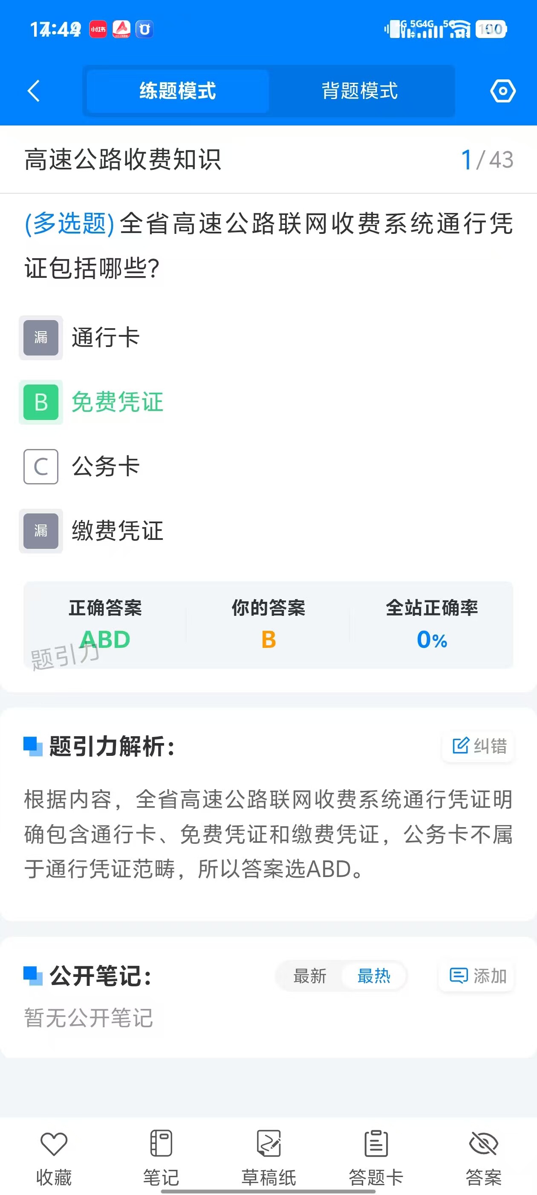Open settings hexagon gear icon

503,91
